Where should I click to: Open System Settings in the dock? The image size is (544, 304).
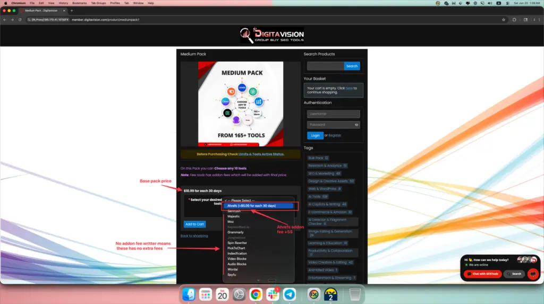click(239, 294)
